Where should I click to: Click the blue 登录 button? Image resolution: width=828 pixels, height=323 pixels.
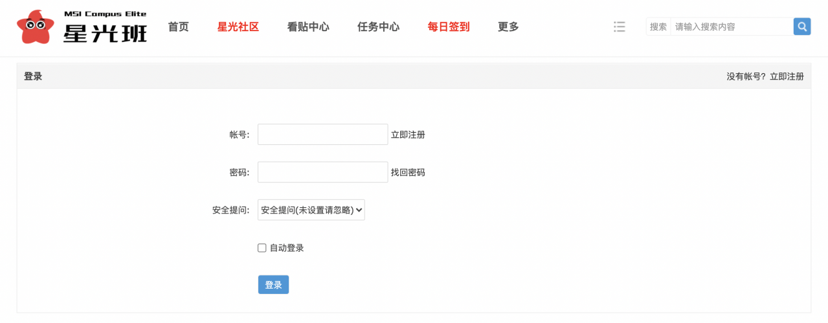(x=273, y=285)
